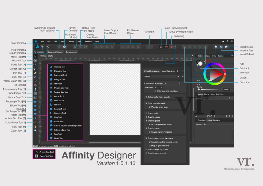This screenshot has width=263, height=186.
Task: Uncheck Force pixel alignment option
Action: point(146,103)
